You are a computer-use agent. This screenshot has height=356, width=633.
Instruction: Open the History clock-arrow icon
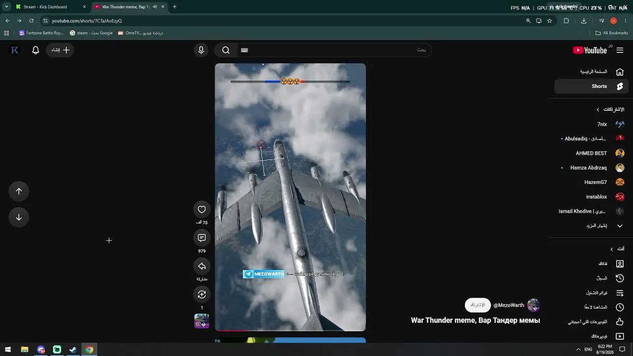coord(620,278)
